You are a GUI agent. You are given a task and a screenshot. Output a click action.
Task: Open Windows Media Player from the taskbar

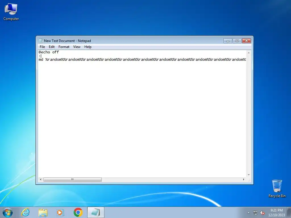pos(60,212)
